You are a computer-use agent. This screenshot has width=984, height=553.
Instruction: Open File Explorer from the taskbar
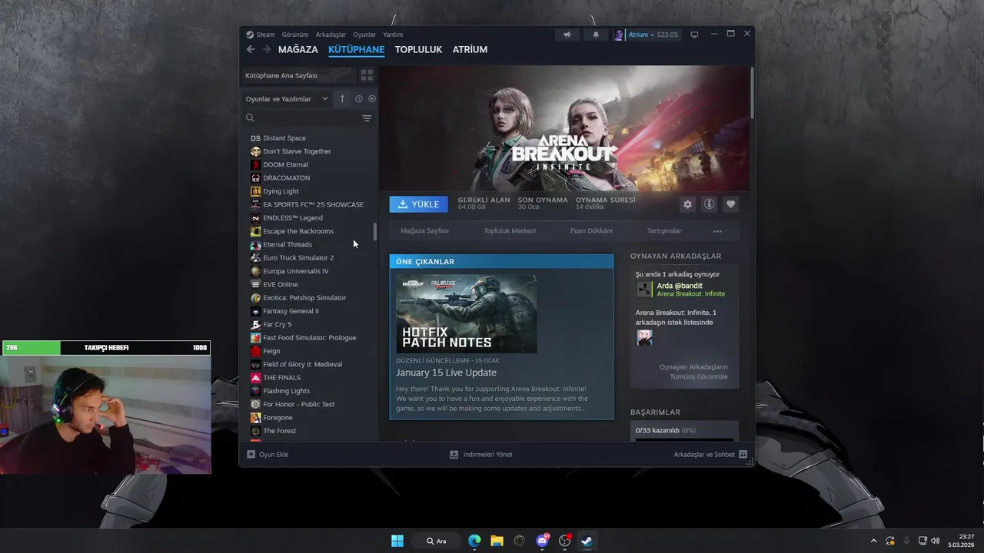point(497,541)
